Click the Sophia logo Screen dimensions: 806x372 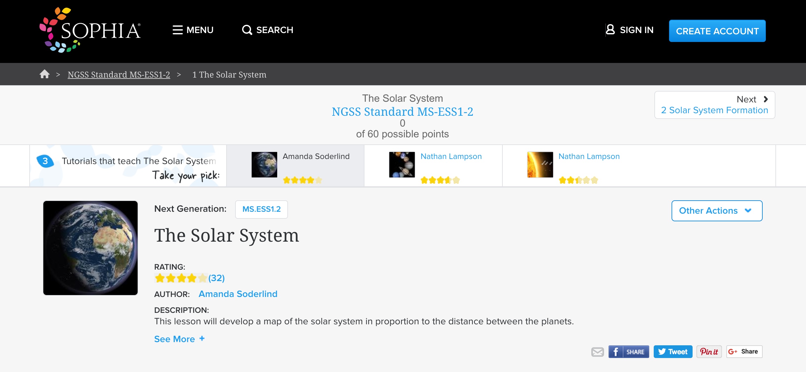tap(90, 30)
